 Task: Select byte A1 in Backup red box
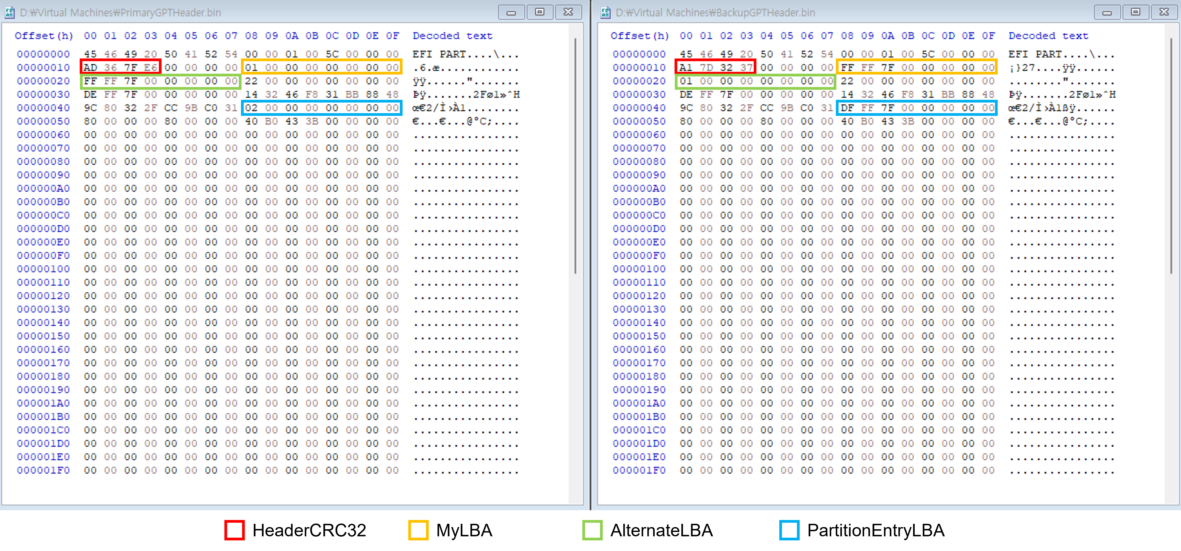(686, 67)
